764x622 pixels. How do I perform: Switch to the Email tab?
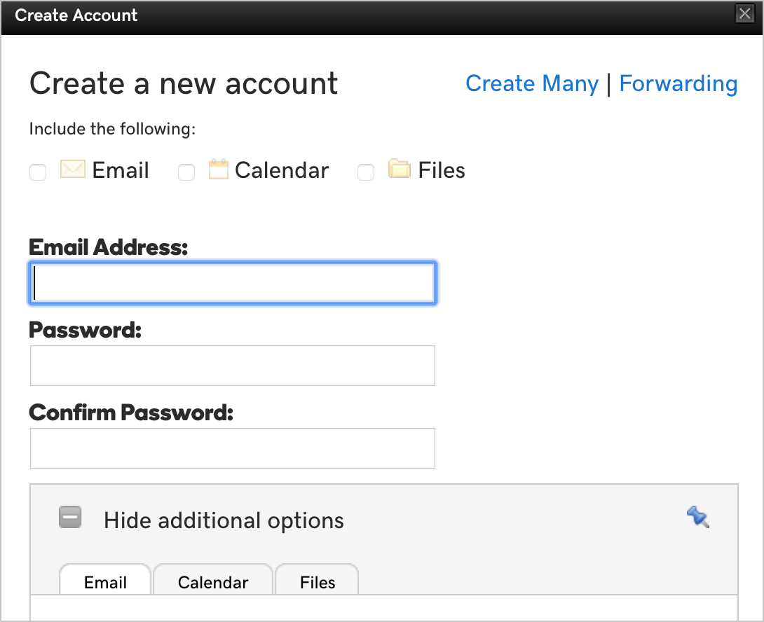(x=105, y=582)
